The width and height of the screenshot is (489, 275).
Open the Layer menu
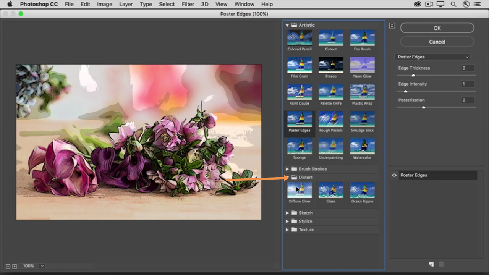click(125, 4)
